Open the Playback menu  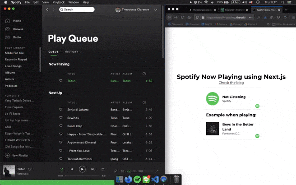click(59, 2)
